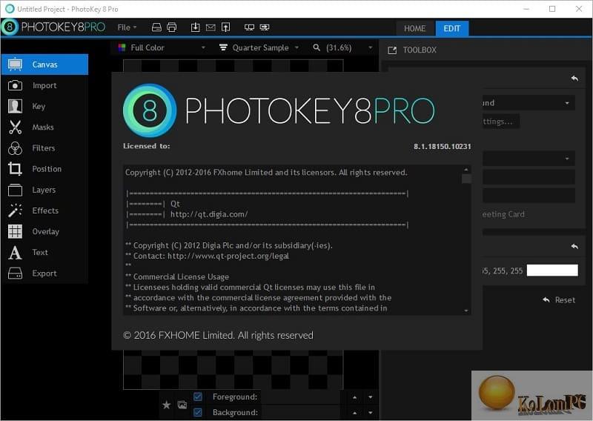This screenshot has height=421, width=593.
Task: Open the zoom percentage (31.6%) dropdown
Action: pyautogui.click(x=342, y=47)
